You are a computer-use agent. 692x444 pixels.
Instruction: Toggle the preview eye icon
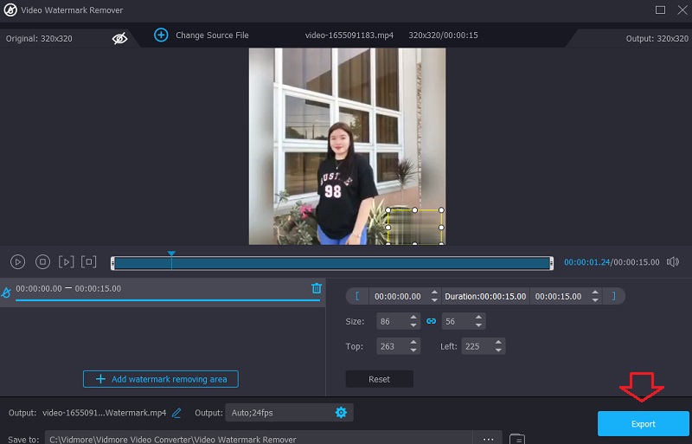(120, 38)
